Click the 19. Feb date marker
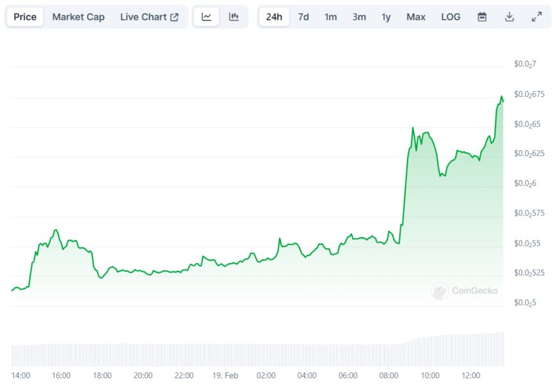 point(225,376)
